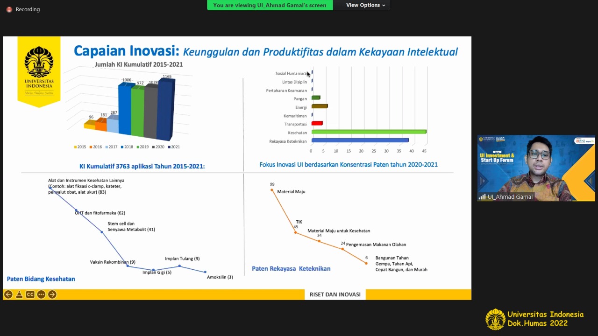Click the 2018 legend swatch
Screen dimensions: 598x336
(x=122, y=147)
